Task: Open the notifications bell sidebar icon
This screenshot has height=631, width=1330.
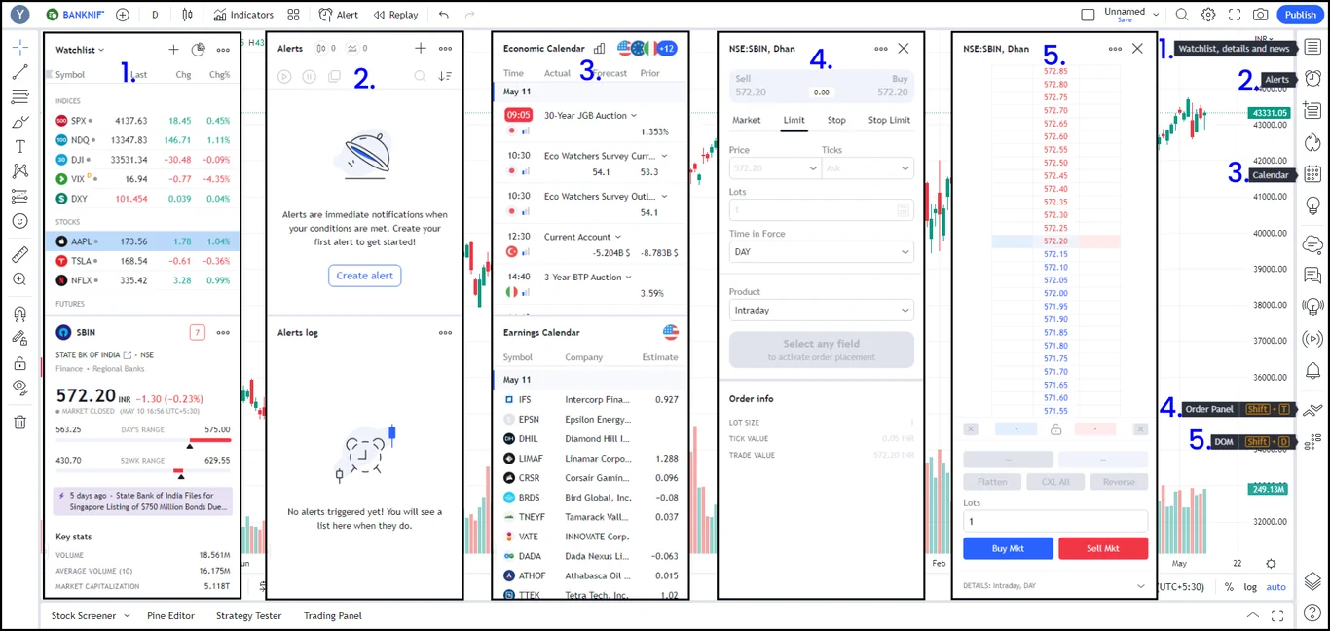Action: (1312, 371)
